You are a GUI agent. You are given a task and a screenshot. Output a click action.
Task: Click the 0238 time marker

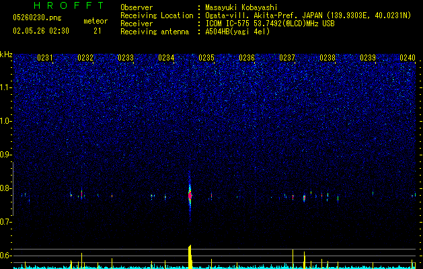tap(328, 58)
